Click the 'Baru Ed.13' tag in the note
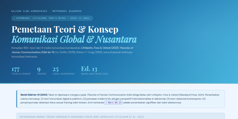The image size is (238, 119). pos(113,103)
